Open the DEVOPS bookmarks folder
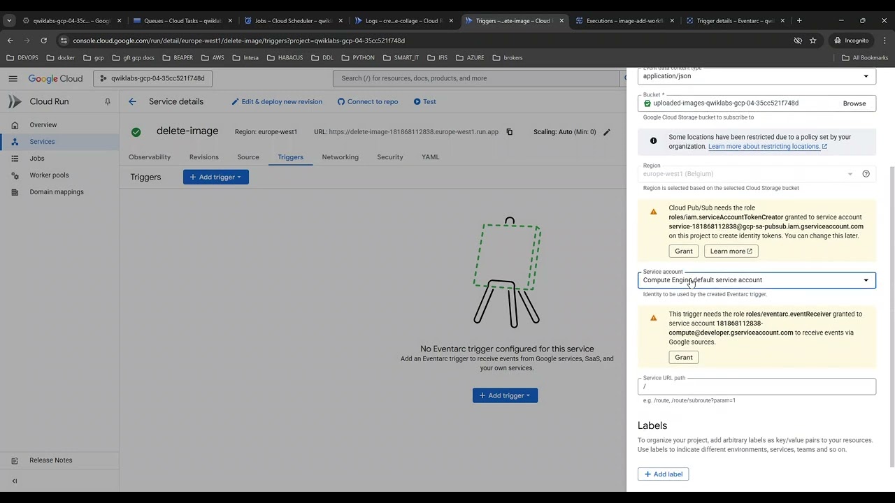The width and height of the screenshot is (895, 503). click(23, 58)
